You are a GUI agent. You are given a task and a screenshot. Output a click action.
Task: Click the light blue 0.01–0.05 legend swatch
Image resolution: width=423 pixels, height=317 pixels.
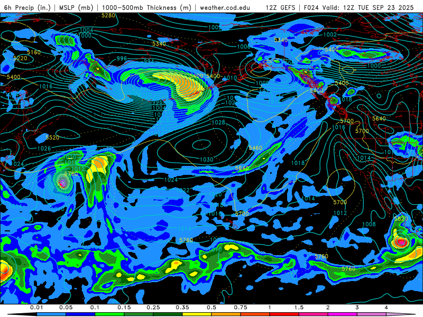(51, 314)
